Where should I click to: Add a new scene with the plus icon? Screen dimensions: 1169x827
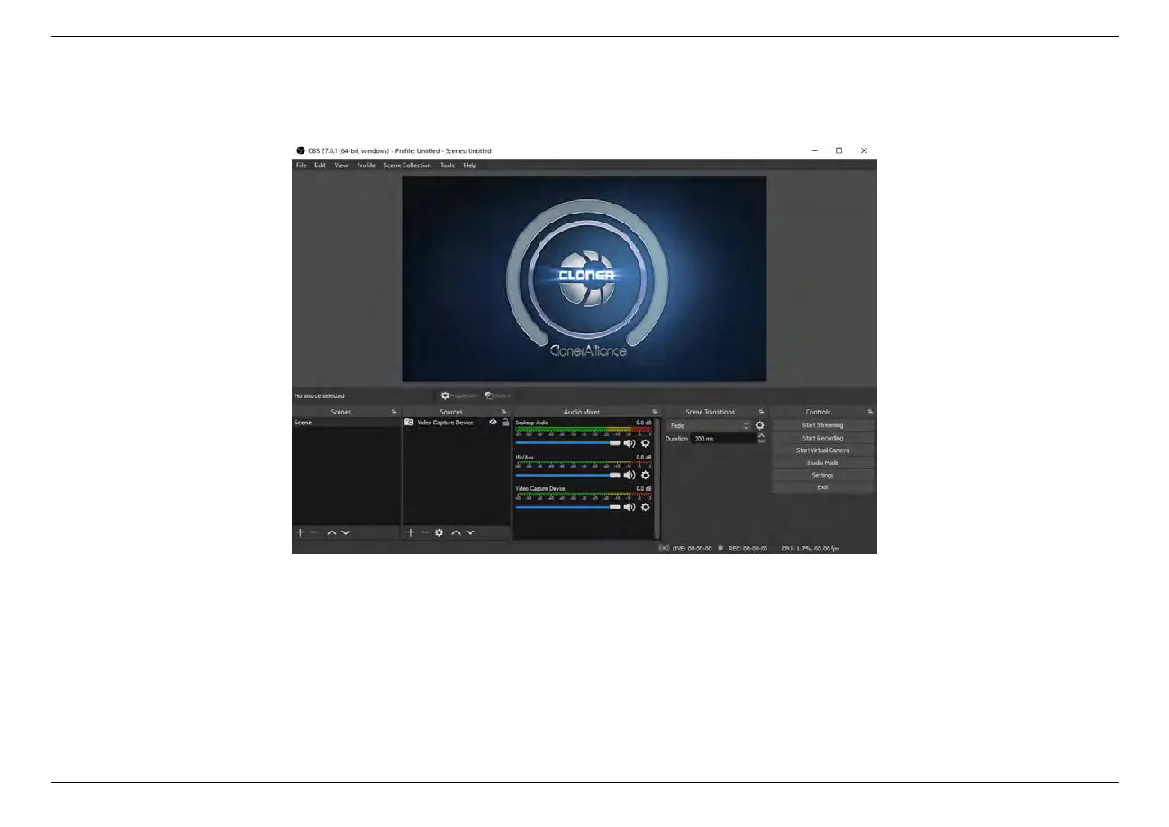pyautogui.click(x=300, y=532)
